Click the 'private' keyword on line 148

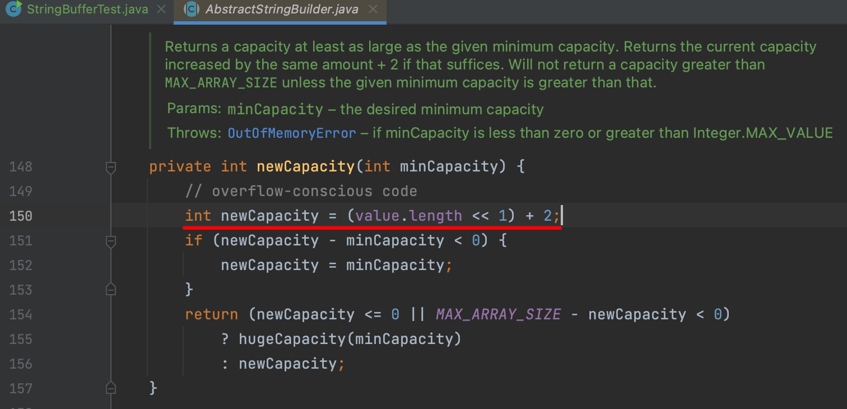click(180, 167)
